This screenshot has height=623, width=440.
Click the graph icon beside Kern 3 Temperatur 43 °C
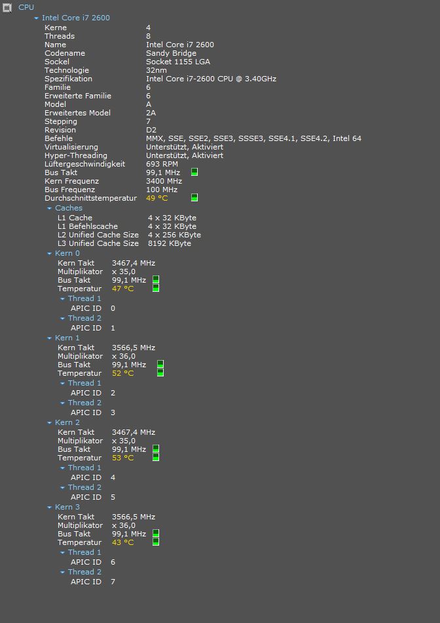[156, 542]
